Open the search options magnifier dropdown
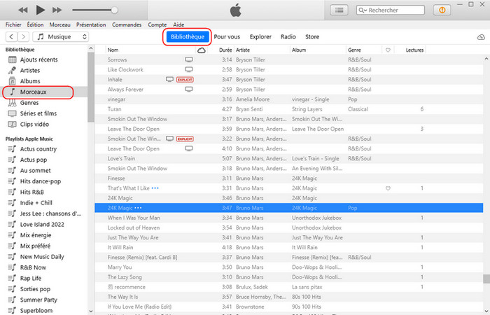The image size is (490, 315). [x=363, y=10]
